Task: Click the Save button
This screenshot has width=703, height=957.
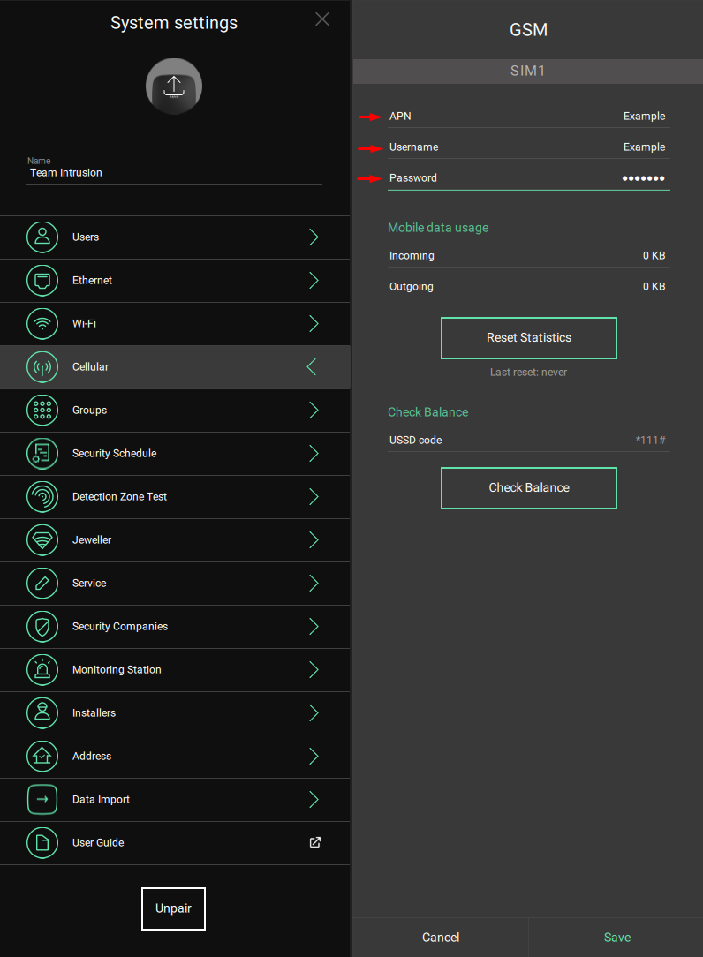Action: click(x=616, y=938)
